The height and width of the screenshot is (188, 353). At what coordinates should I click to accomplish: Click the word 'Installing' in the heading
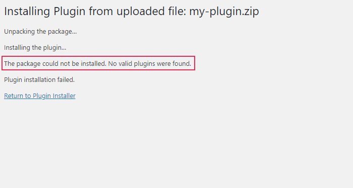27,12
